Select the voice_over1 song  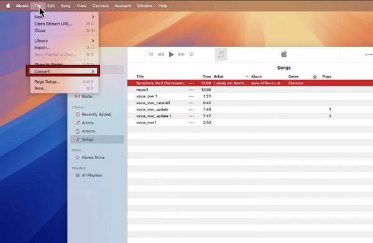click(250, 122)
